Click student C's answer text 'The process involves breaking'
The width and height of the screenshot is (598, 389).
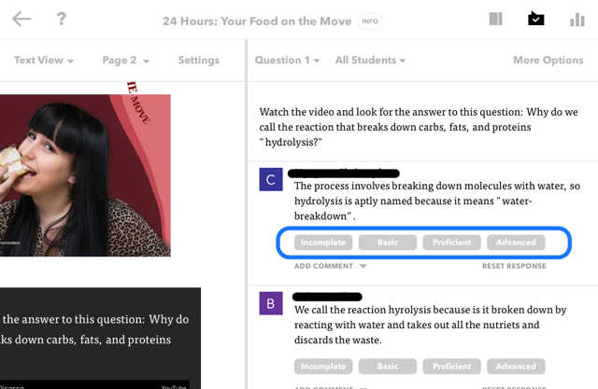437,201
